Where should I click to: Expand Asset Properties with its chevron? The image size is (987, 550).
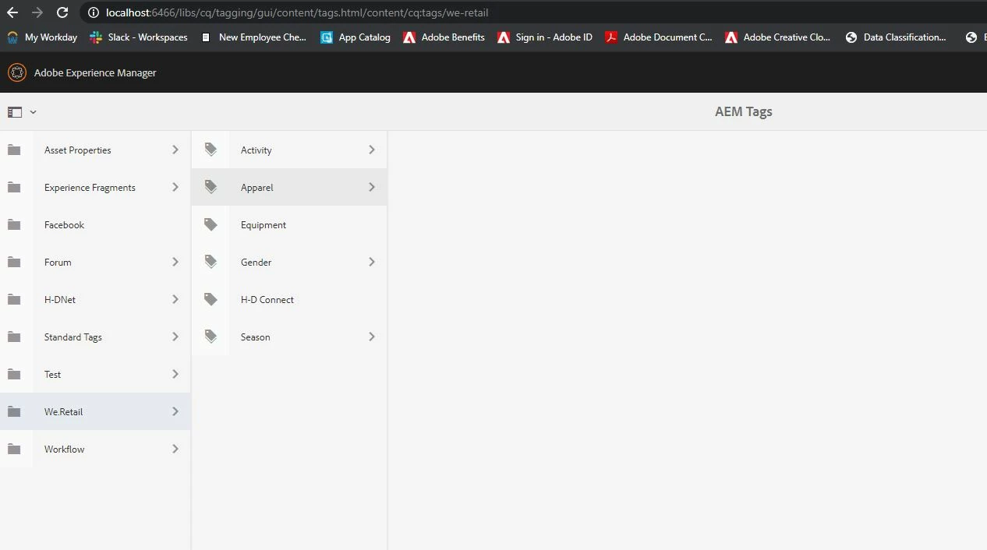(x=175, y=150)
